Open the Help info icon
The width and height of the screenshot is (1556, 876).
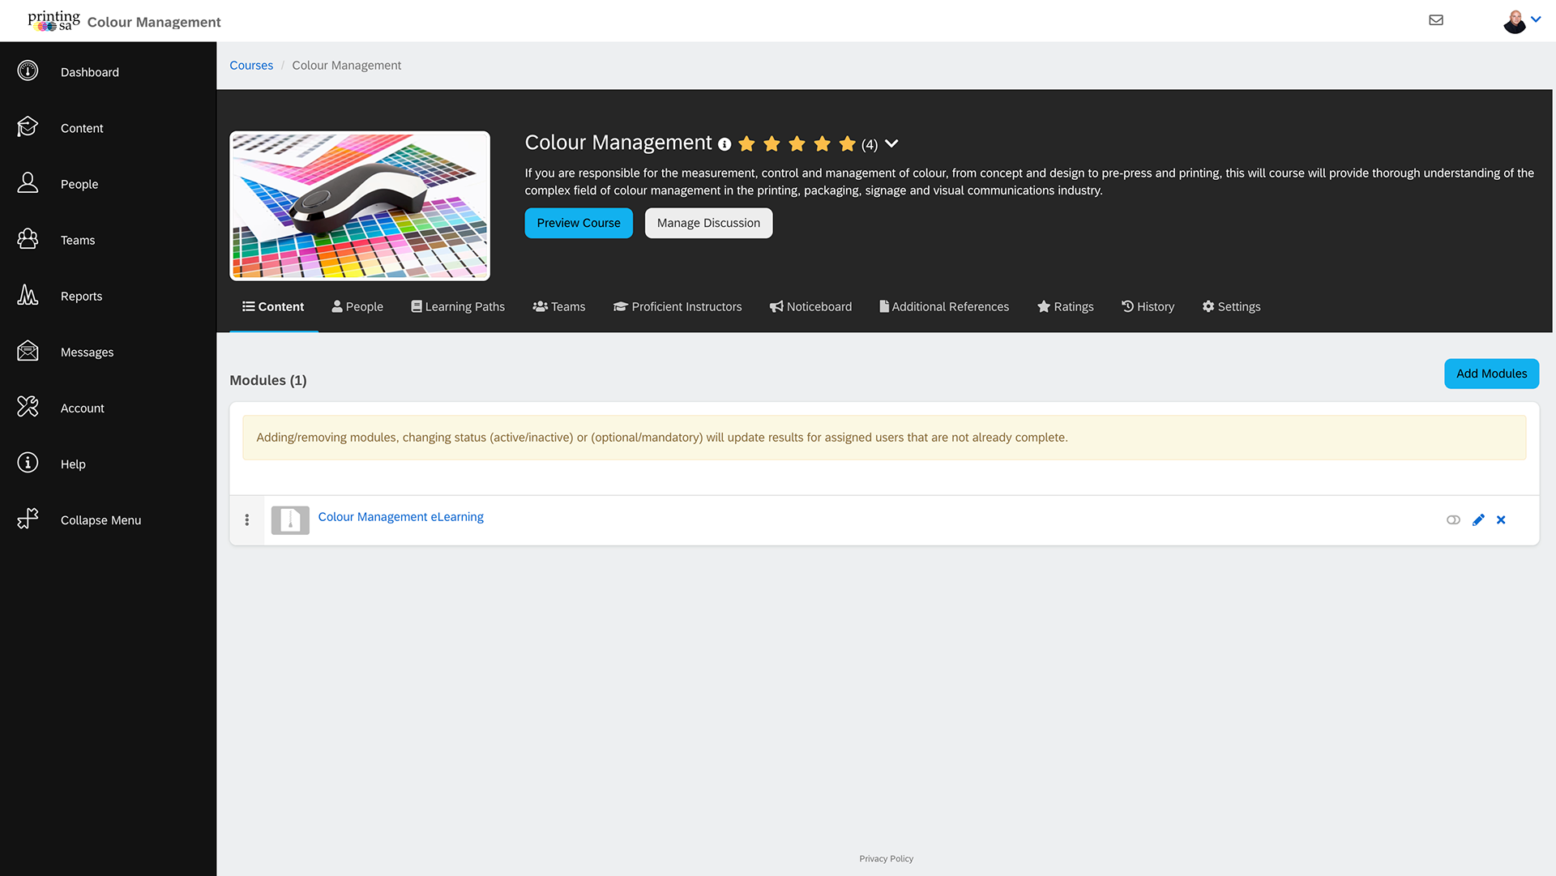pyautogui.click(x=28, y=463)
